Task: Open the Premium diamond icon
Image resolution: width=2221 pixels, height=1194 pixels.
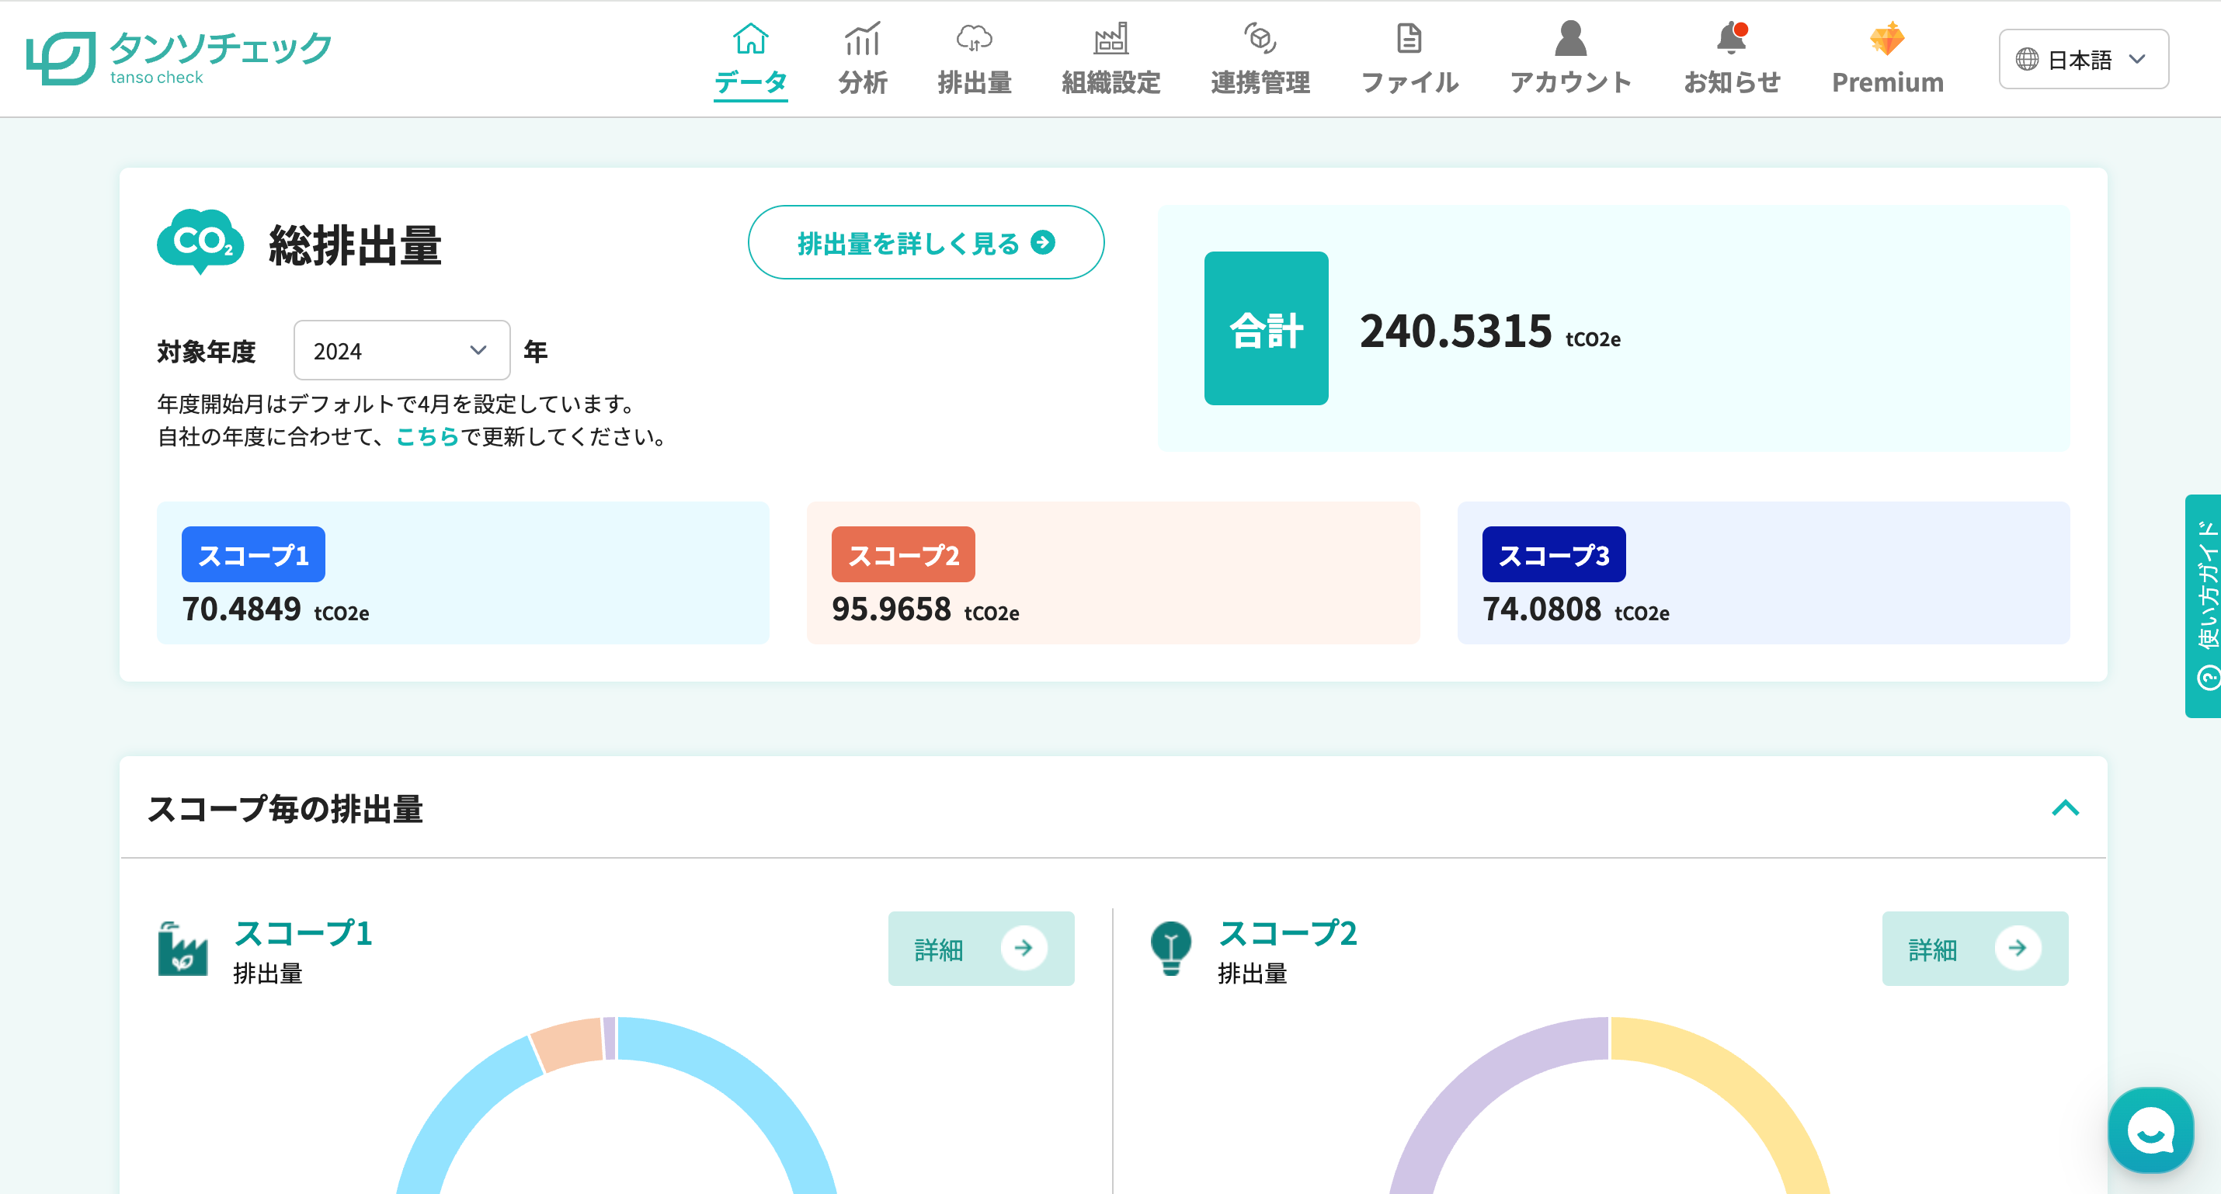Action: (x=1886, y=39)
